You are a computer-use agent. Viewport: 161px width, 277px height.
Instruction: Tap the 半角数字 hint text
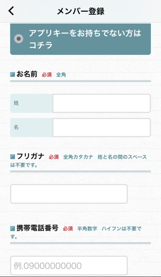[x=87, y=229]
